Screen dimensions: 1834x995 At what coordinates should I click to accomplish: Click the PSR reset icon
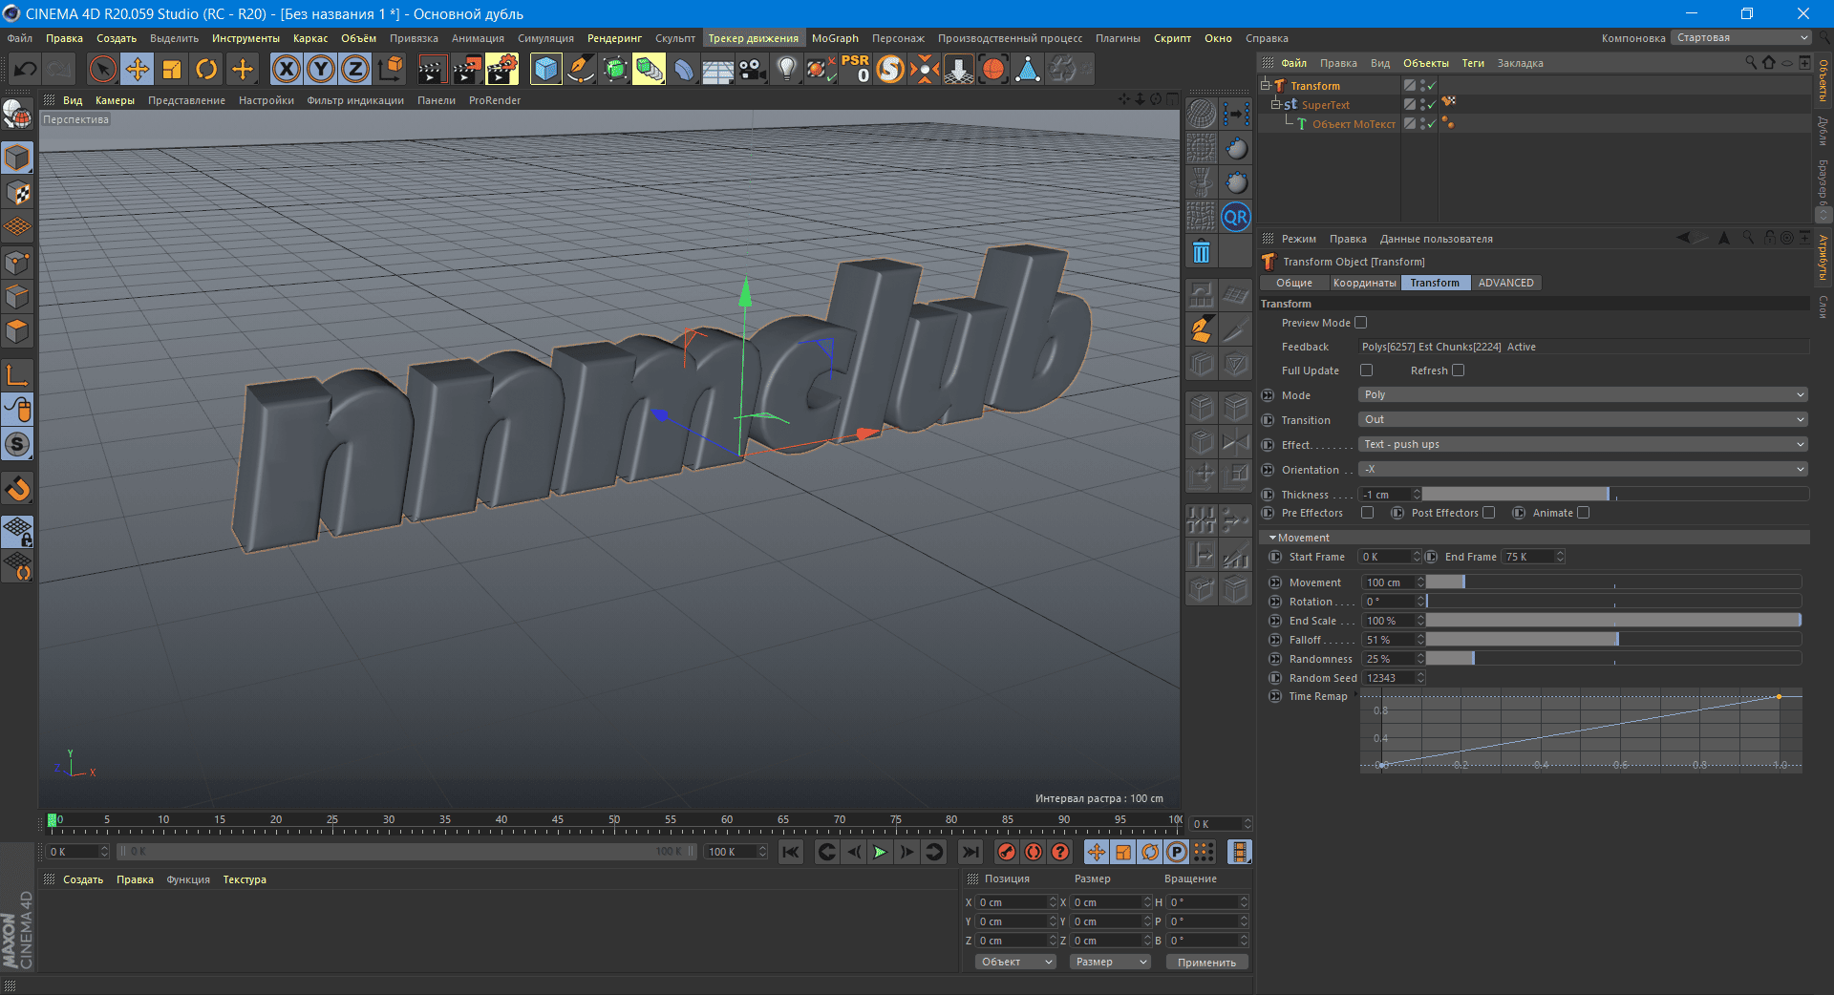pos(856,69)
